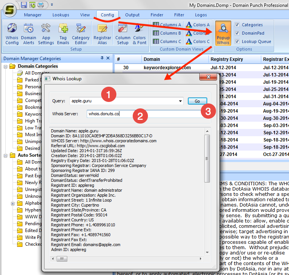
Task: Collapse the Auto Sorted tree node
Action: coord(6,155)
